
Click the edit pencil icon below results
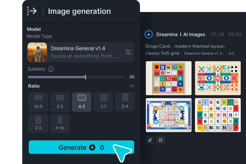click(150, 140)
